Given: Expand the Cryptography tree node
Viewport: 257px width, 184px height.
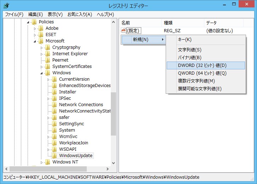Looking at the screenshot, I should click(41, 48).
